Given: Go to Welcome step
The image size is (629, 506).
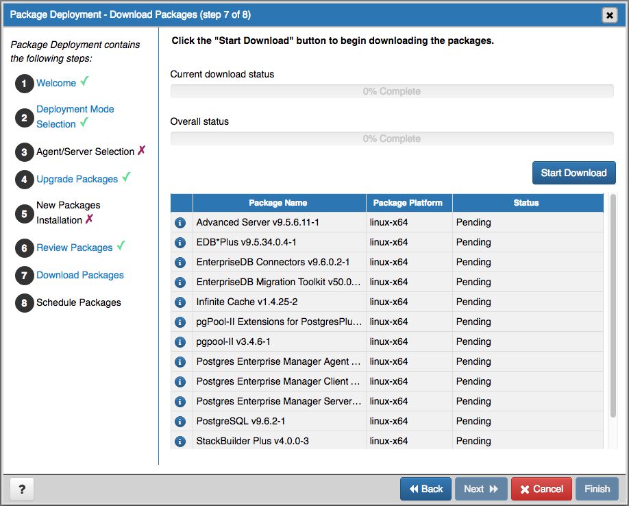Looking at the screenshot, I should point(56,83).
